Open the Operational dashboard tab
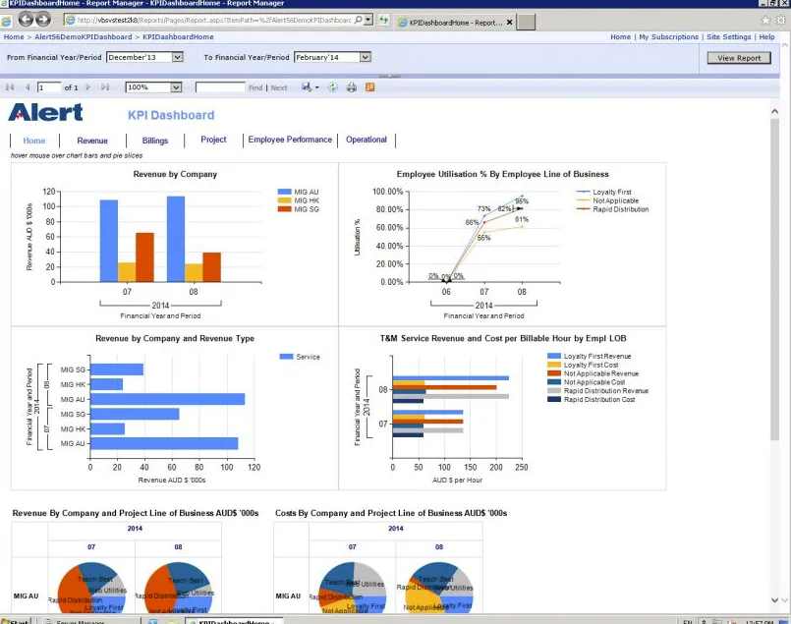791x624 pixels. click(x=367, y=140)
